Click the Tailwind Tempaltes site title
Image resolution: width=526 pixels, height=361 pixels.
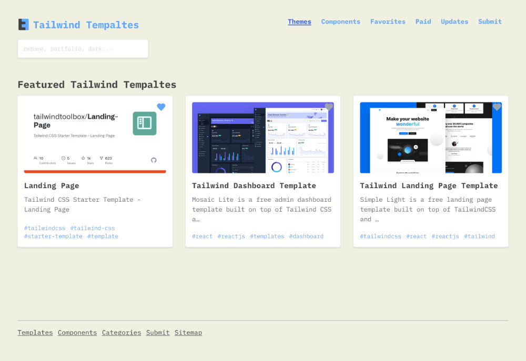(x=86, y=25)
